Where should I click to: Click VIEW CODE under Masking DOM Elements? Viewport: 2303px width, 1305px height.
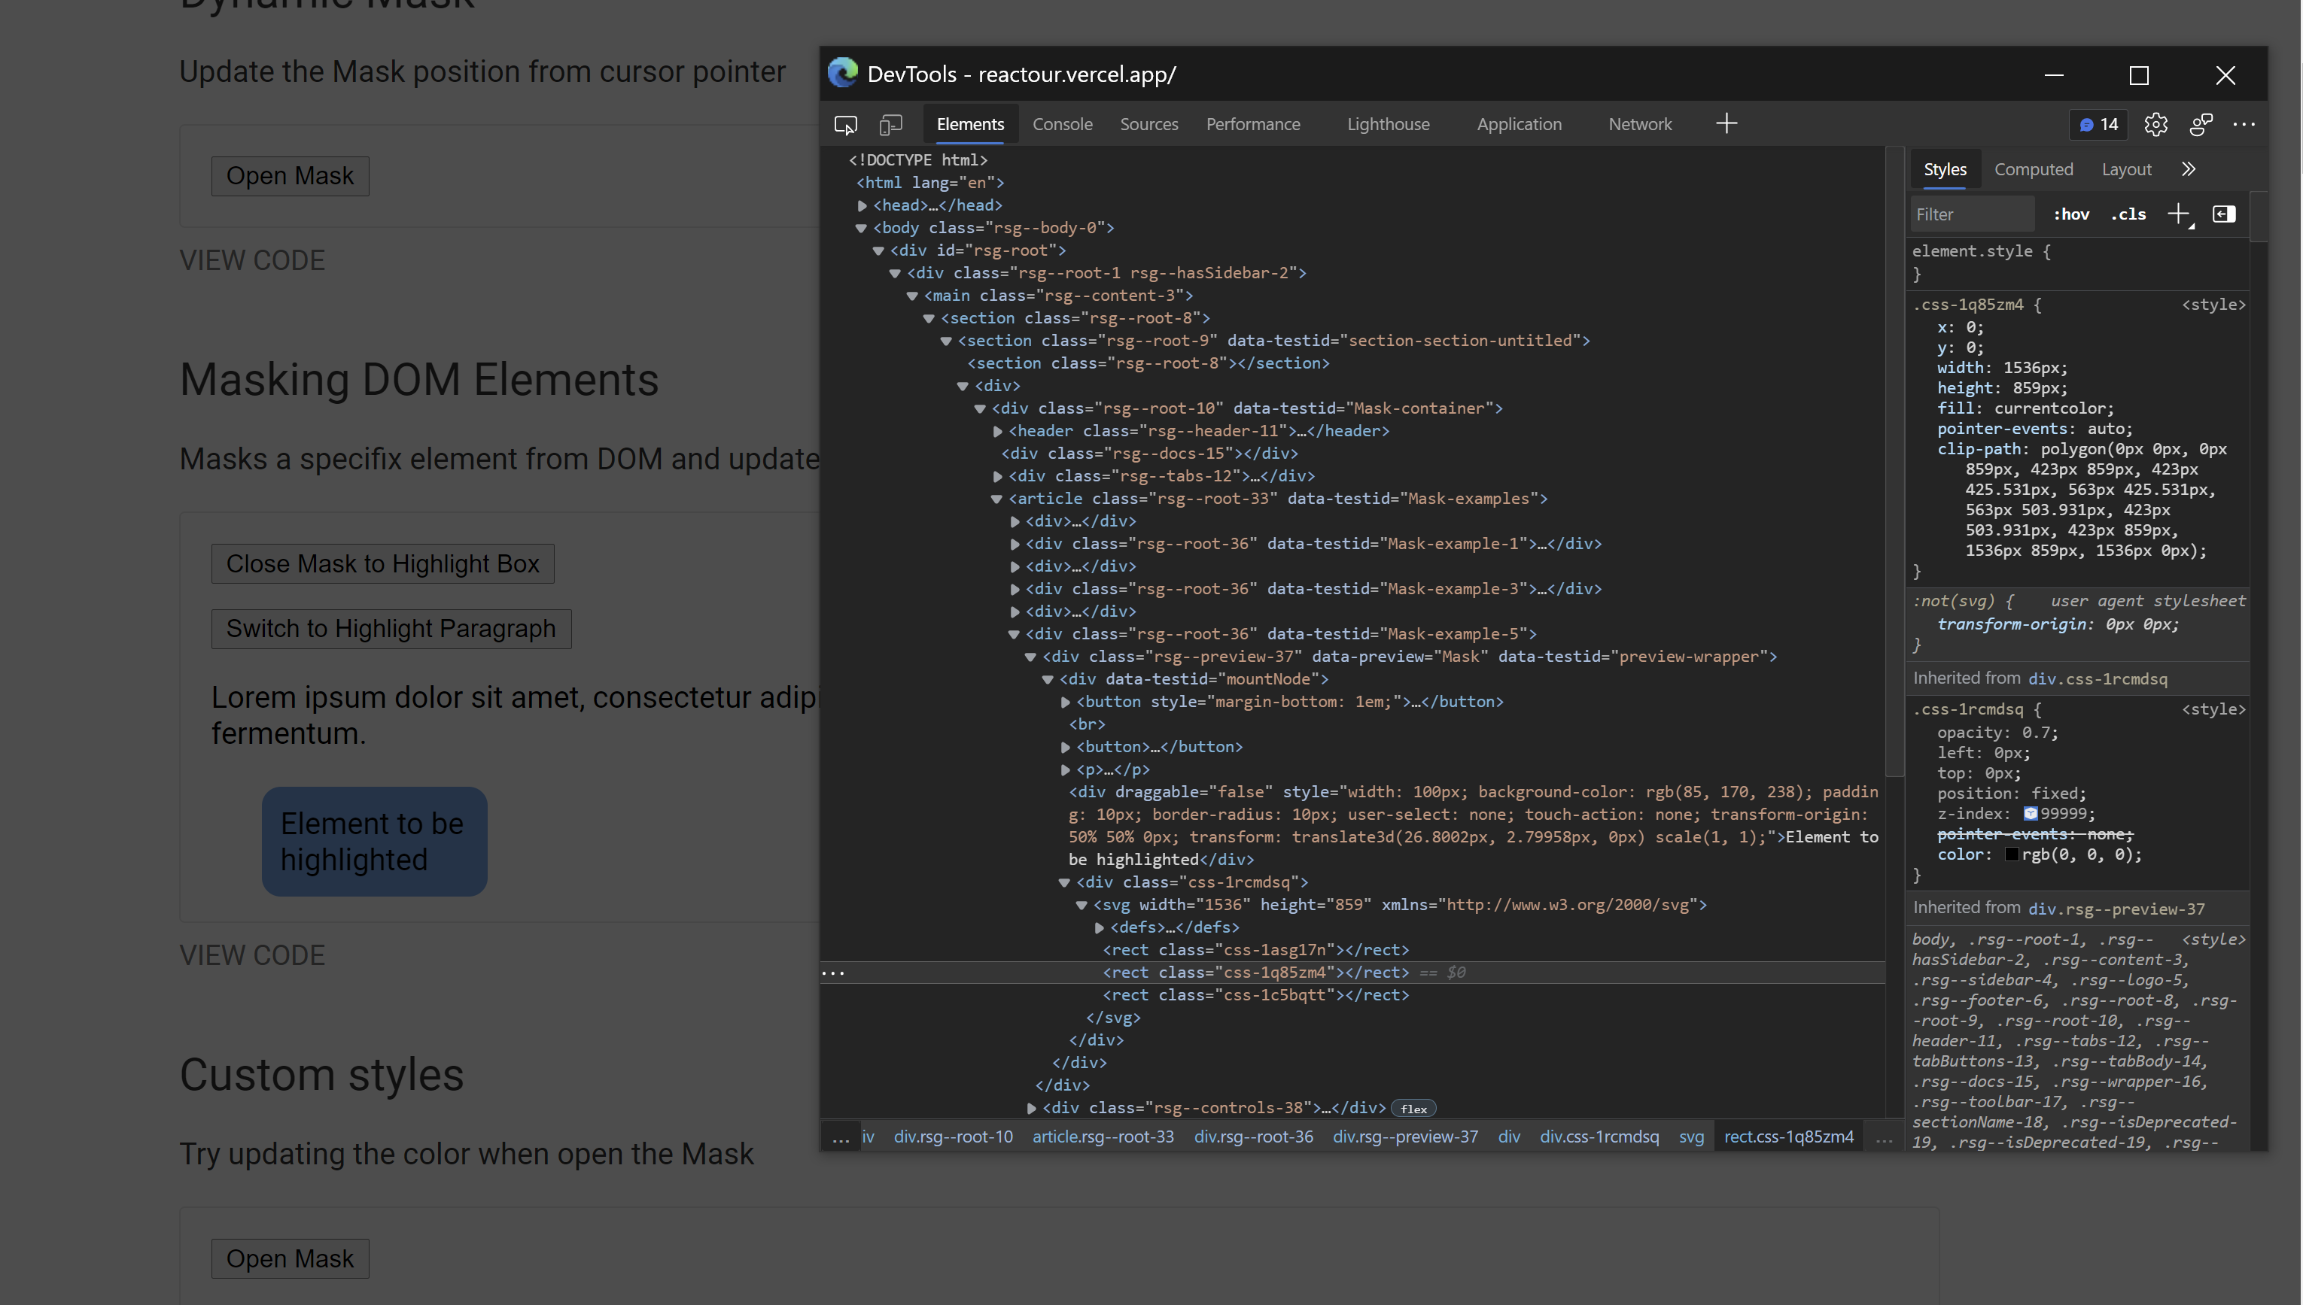(252, 954)
